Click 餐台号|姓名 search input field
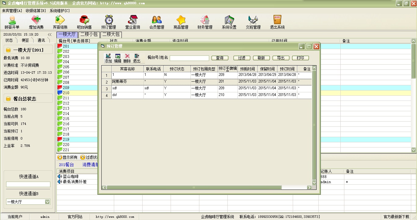Viewport: 417px width, 220px height. (189, 58)
